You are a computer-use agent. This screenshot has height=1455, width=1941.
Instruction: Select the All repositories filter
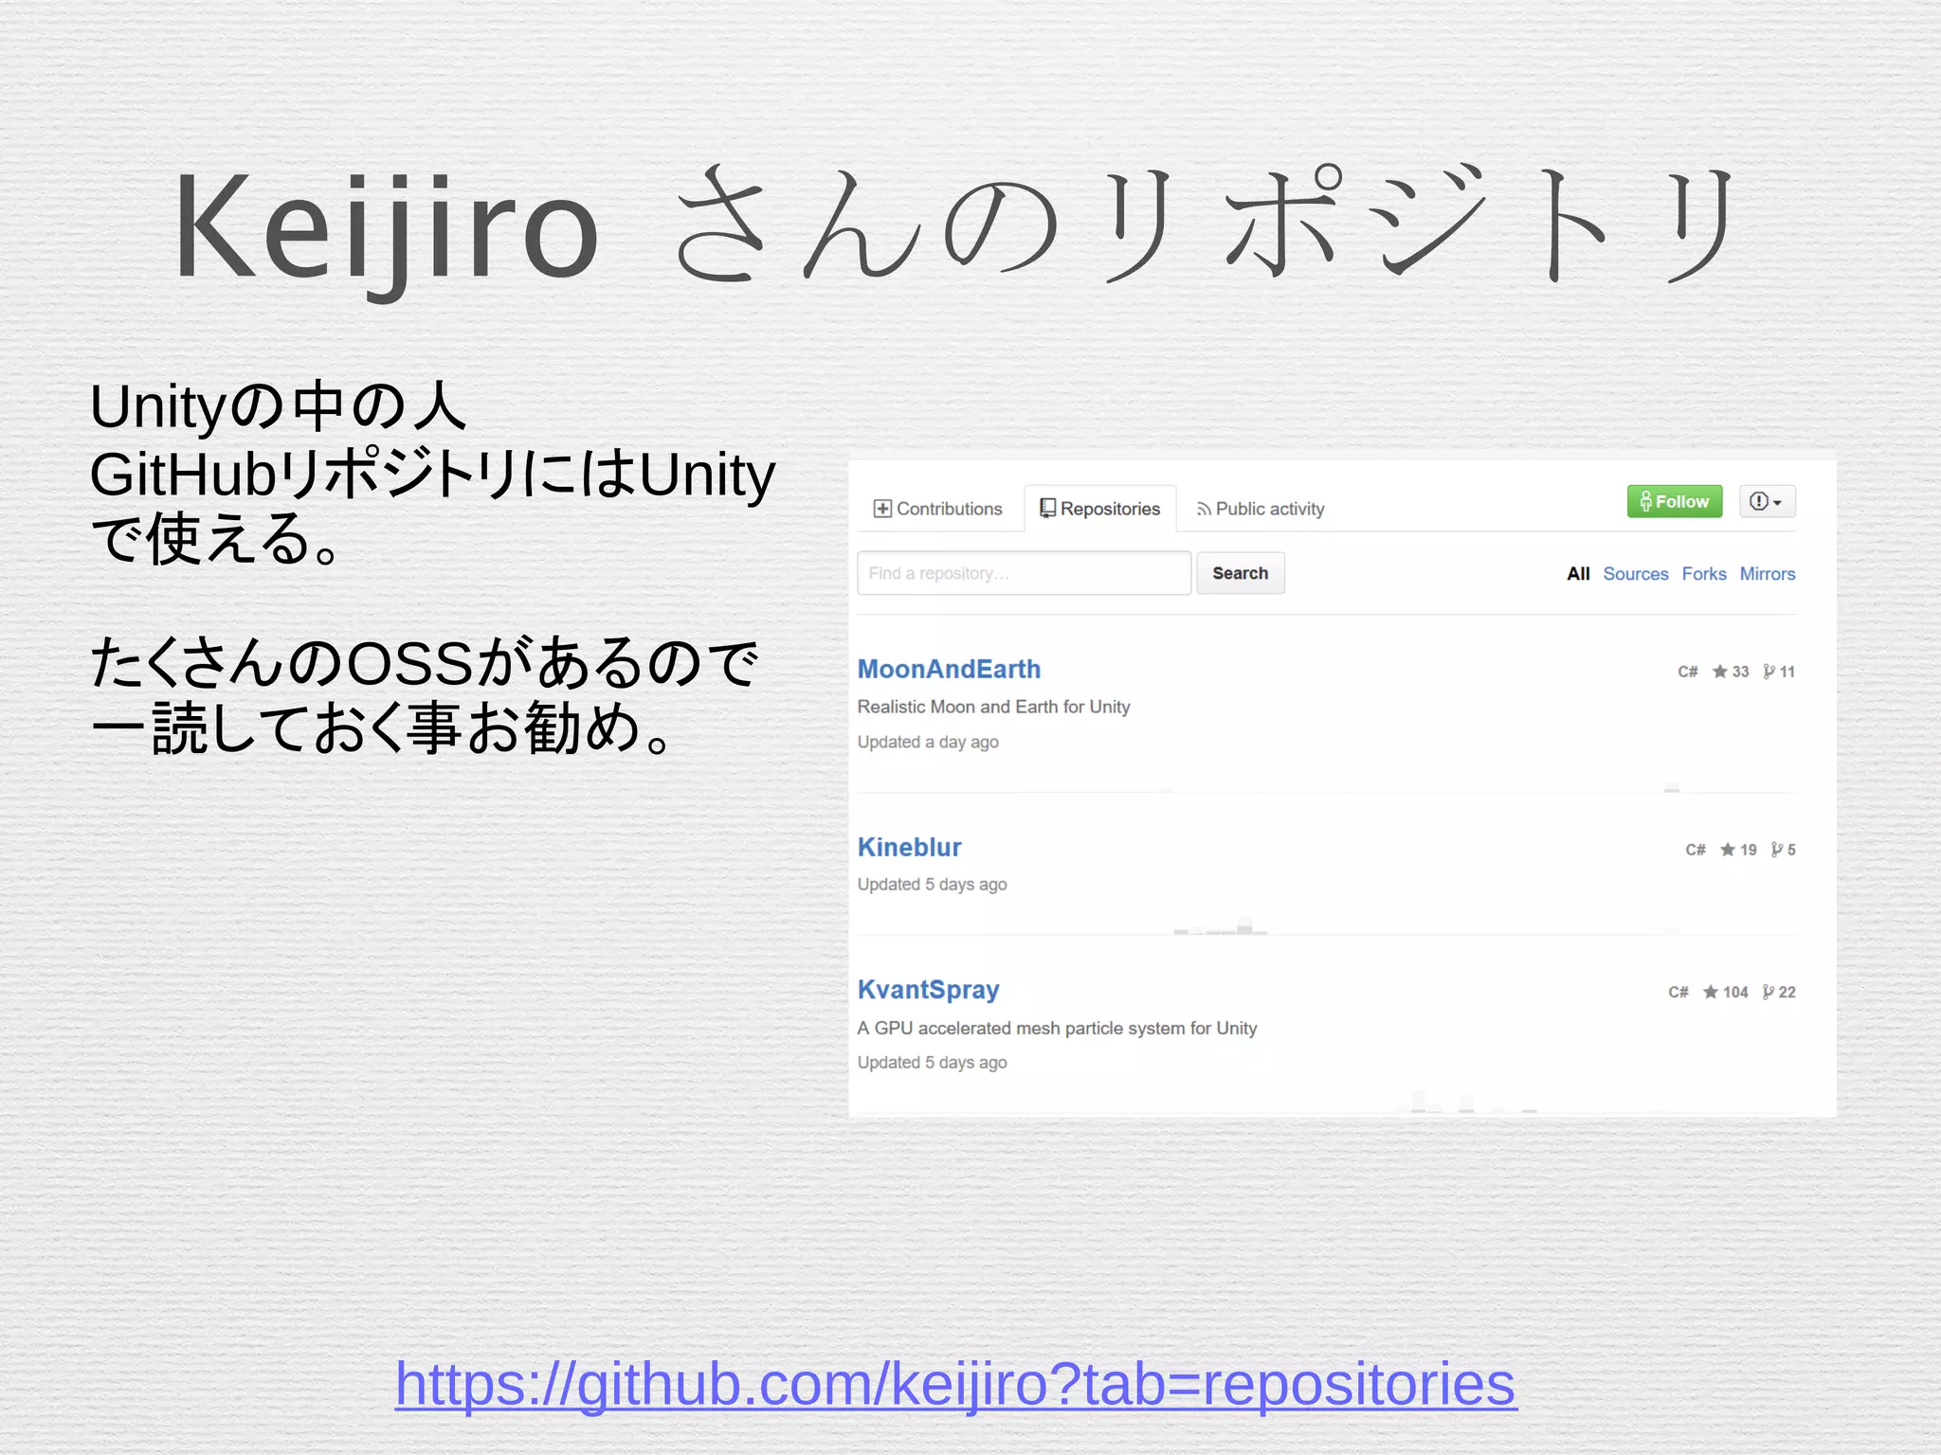click(x=1578, y=574)
